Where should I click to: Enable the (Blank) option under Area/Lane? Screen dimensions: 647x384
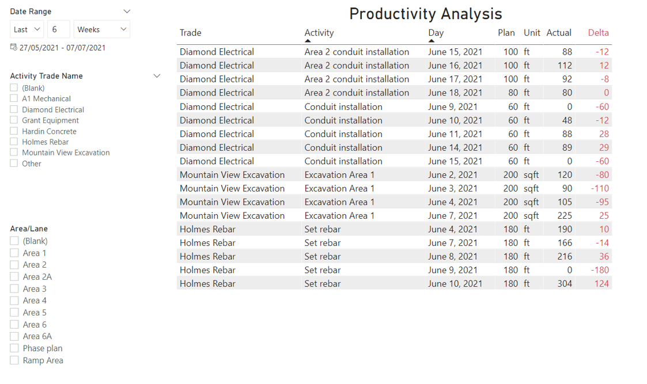pos(13,241)
